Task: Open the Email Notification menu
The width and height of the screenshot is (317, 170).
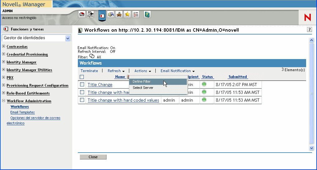Action: click(177, 71)
